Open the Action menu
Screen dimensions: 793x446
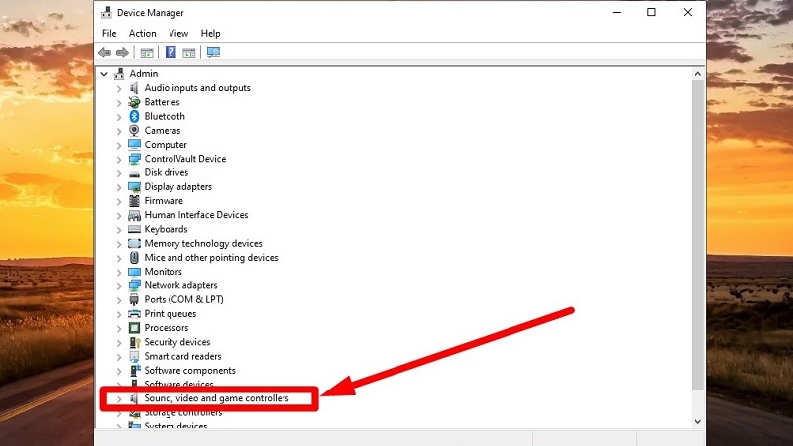142,33
